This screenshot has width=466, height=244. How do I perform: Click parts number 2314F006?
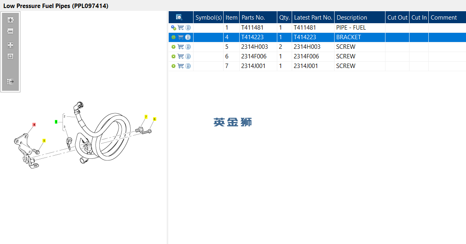tap(254, 56)
